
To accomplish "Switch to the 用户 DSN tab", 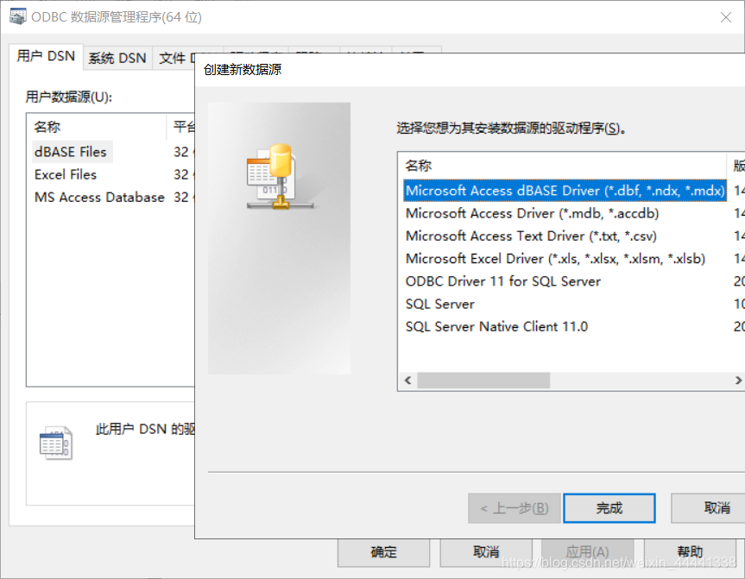I will [46, 57].
